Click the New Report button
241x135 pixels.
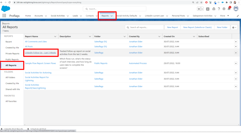coord(172,27)
